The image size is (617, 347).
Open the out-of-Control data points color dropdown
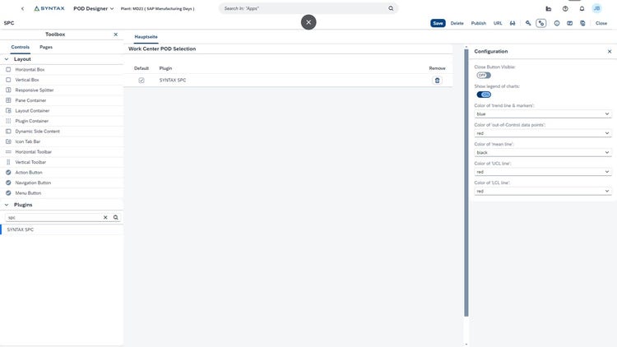[543, 133]
